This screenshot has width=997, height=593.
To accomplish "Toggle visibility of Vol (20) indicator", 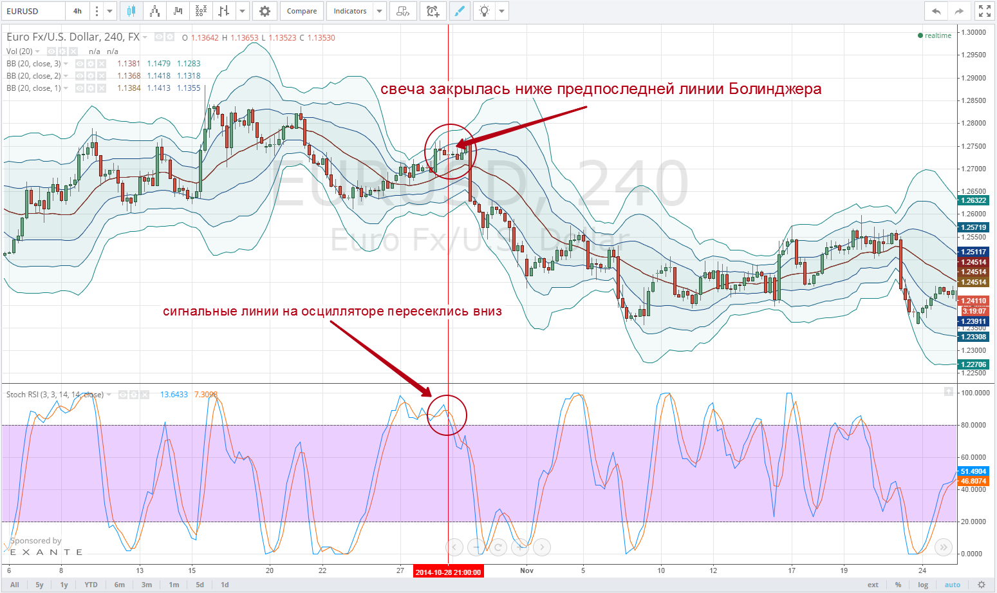I will coord(51,52).
